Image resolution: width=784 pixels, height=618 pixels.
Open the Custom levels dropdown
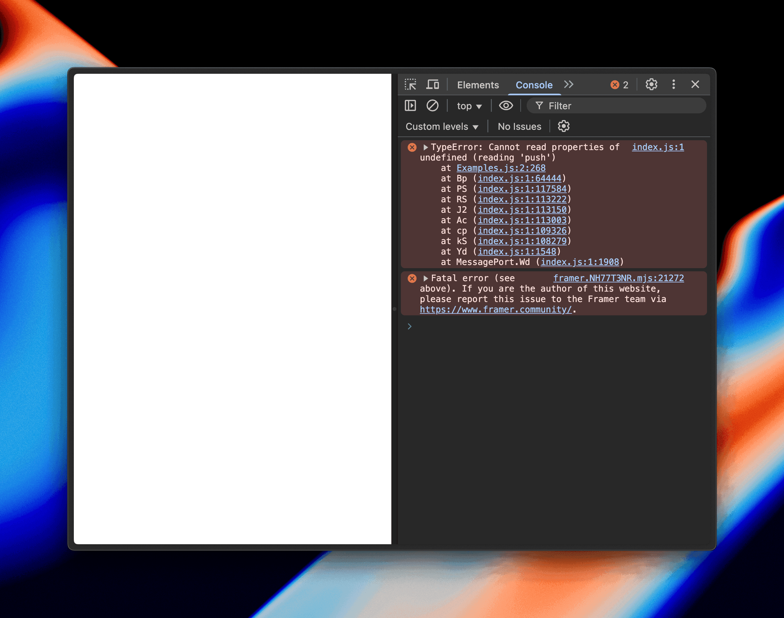point(442,127)
